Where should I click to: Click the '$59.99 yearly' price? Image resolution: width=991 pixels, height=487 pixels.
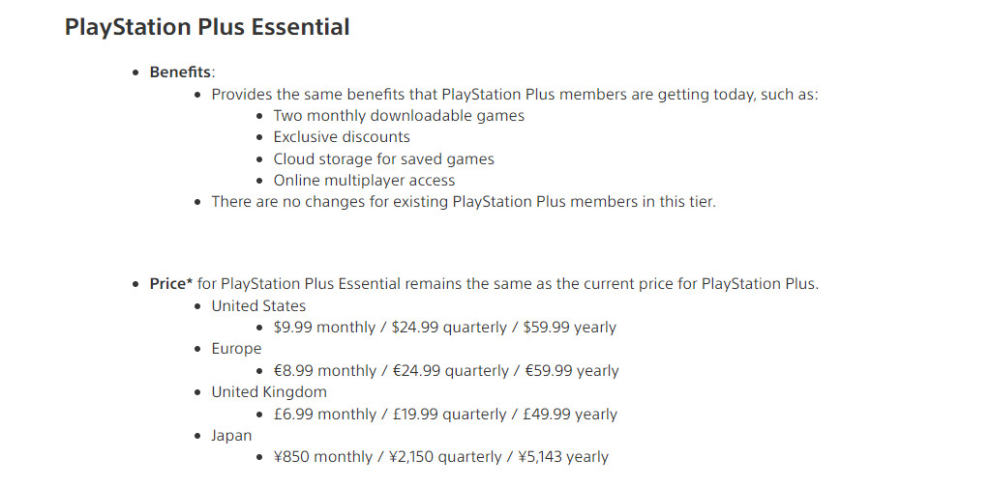[570, 328]
